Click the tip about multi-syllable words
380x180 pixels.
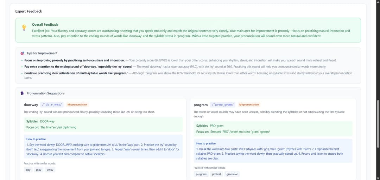point(188,75)
